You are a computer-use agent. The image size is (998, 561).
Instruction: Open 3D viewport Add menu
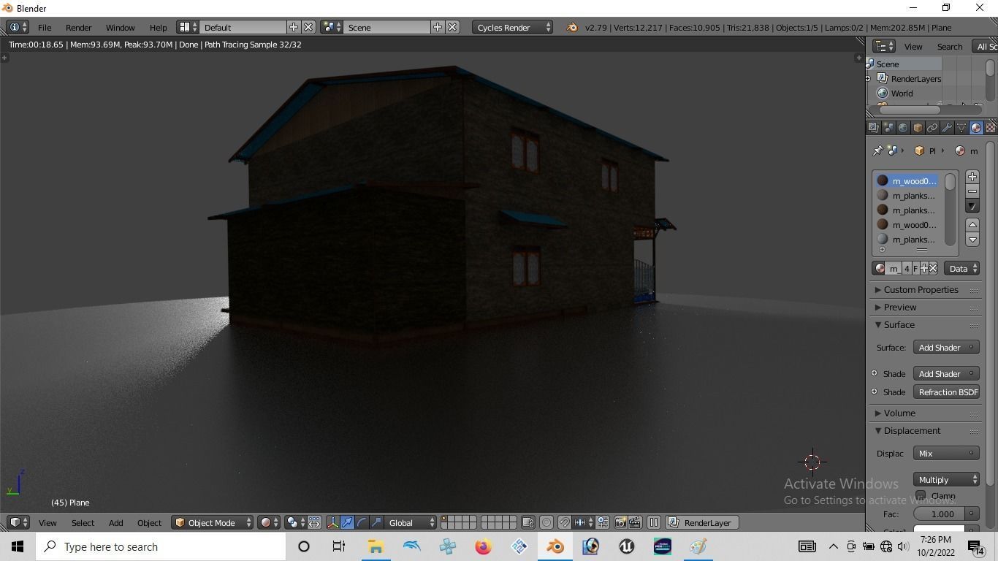115,523
